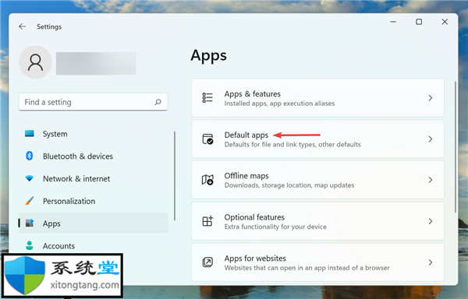
Task: Click the Network wifi icon
Action: (30, 178)
